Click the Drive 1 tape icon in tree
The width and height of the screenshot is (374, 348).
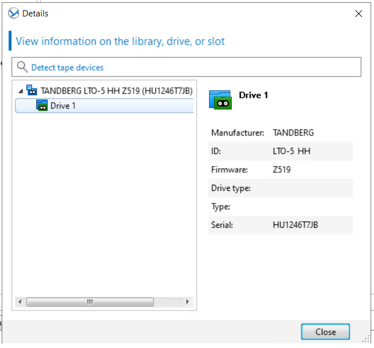[x=42, y=105]
